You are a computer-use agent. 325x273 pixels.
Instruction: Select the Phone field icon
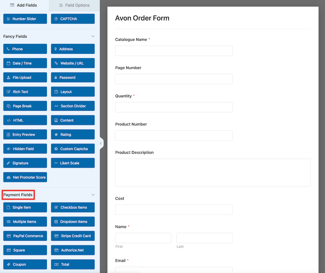click(8, 49)
